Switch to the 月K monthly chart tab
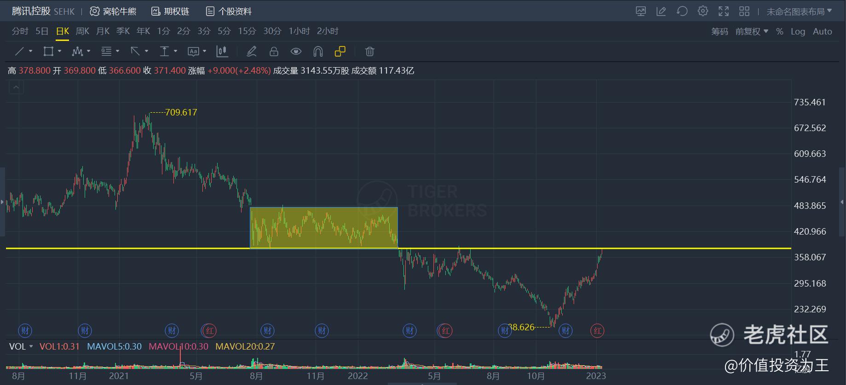This screenshot has height=385, width=846. pos(103,31)
